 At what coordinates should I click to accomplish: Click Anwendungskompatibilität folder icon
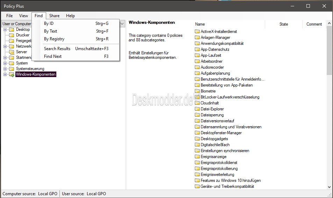tap(197, 43)
